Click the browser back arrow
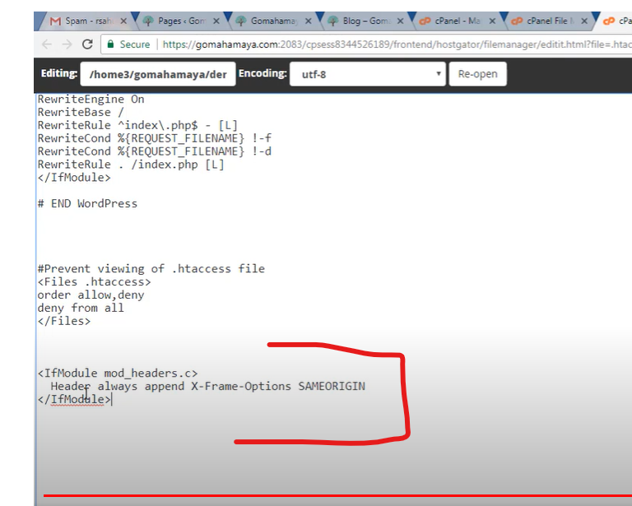Image resolution: width=632 pixels, height=506 pixels. coord(47,44)
